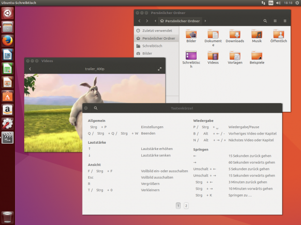The image size is (301, 225).
Task: Open Ubuntu Software center from launcher
Action: [x=7, y=96]
